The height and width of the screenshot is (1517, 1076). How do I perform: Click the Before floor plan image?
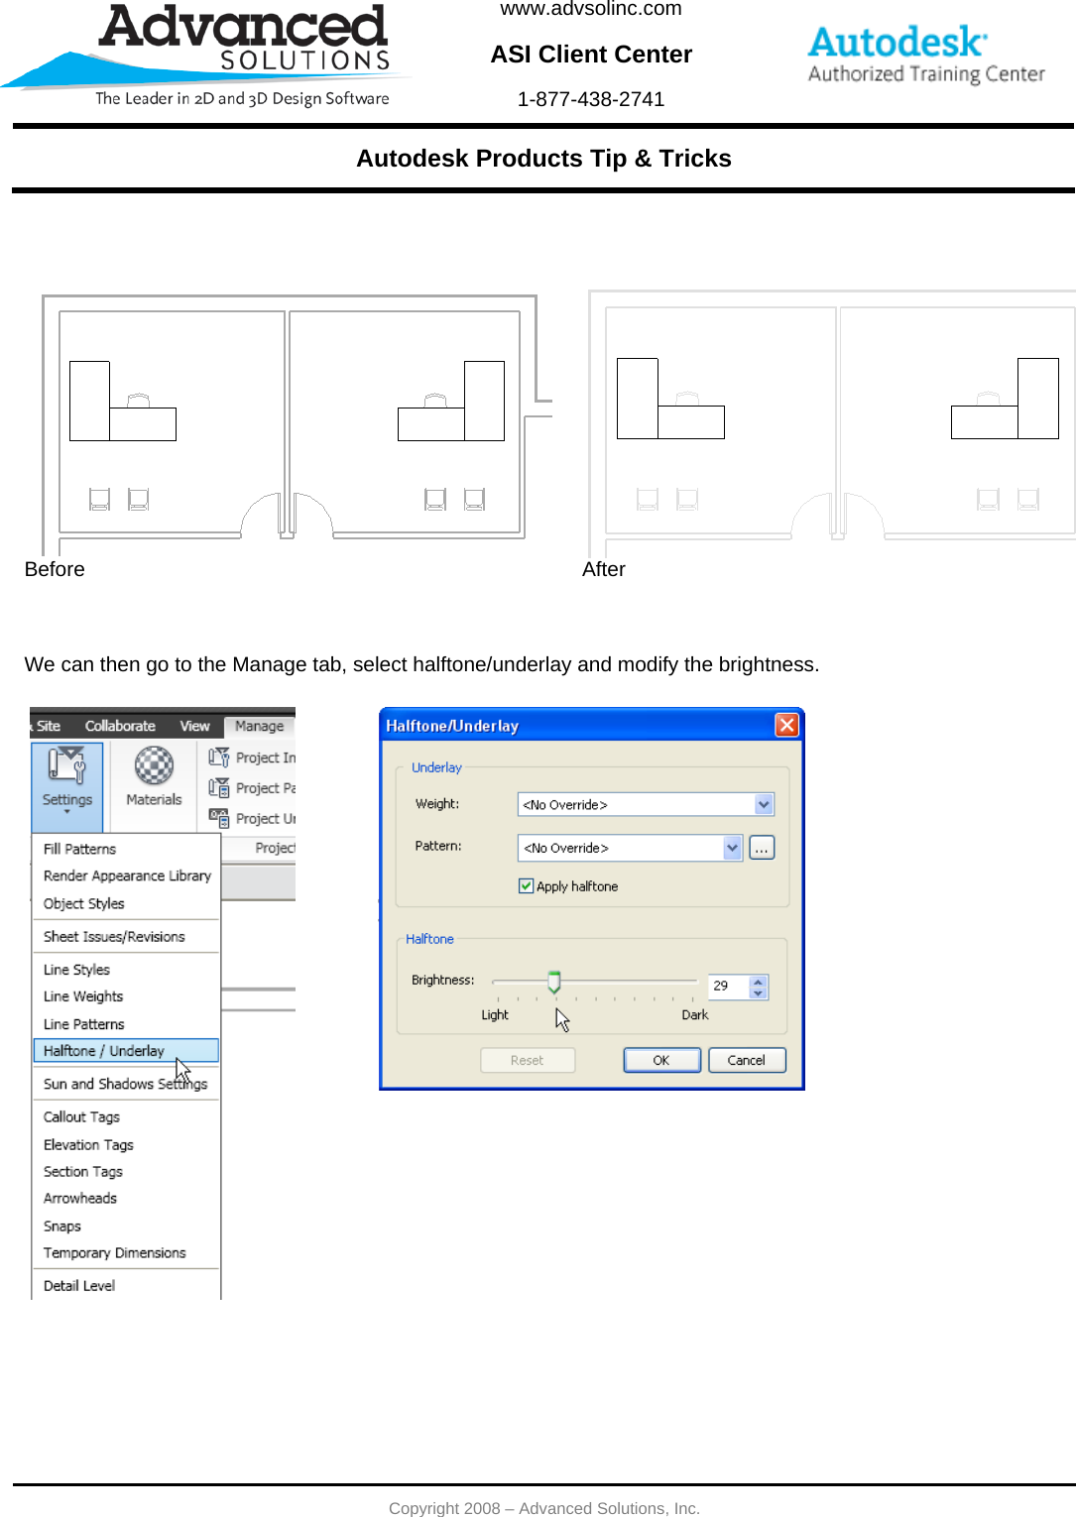[297, 424]
